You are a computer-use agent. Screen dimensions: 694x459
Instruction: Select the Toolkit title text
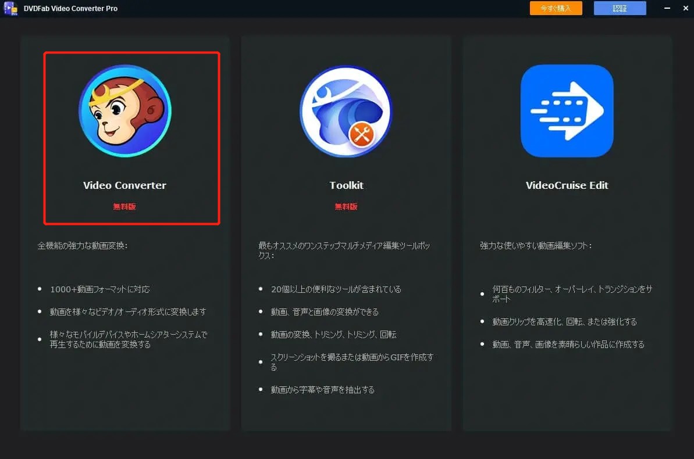tap(346, 185)
